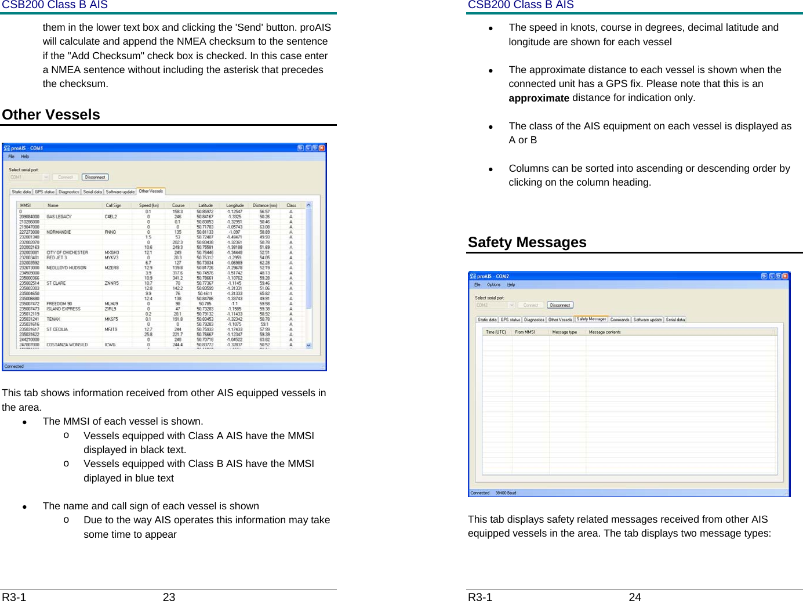This screenshot has width=803, height=601.
Task: Select the Diagnostics tab
Action: (x=68, y=191)
